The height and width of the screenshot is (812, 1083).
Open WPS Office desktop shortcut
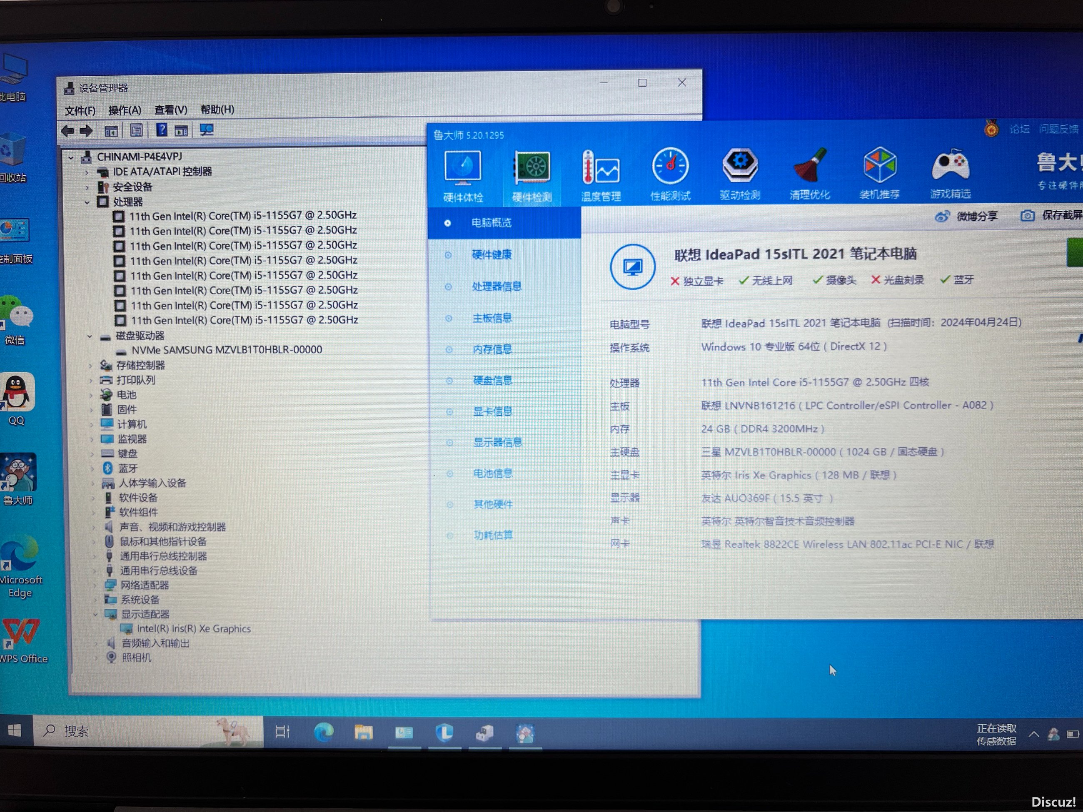[22, 641]
